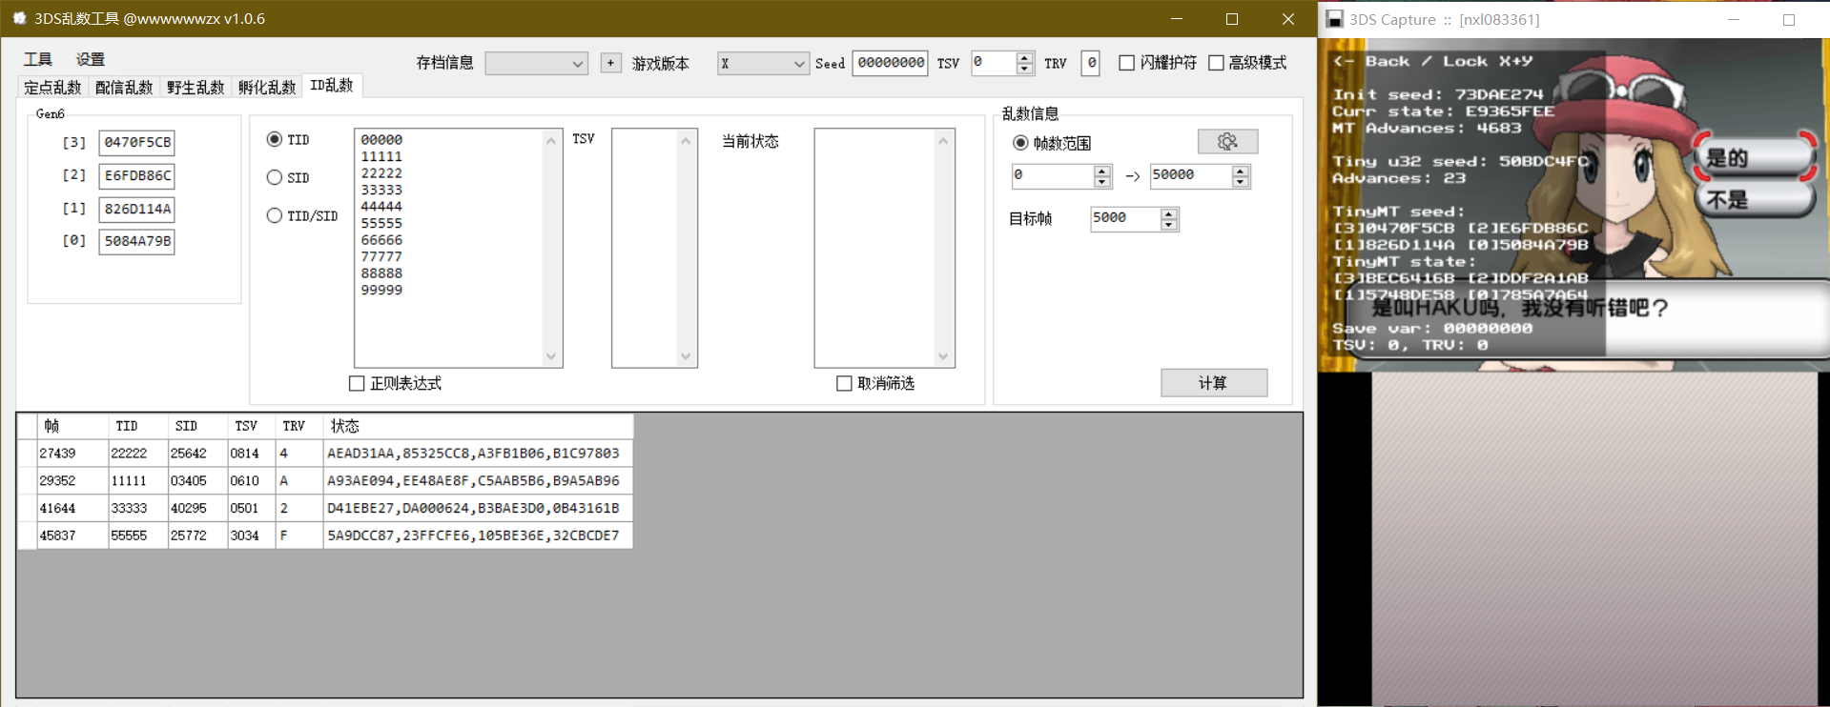The height and width of the screenshot is (707, 1830).
Task: Click the [0] field 5084A79B
Action: 136,242
